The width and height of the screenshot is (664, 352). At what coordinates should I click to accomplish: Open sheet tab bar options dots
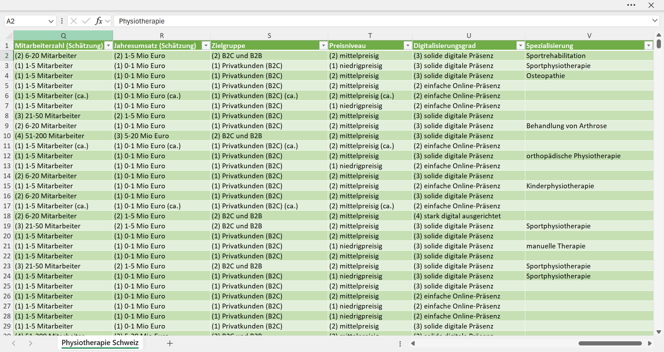point(400,344)
